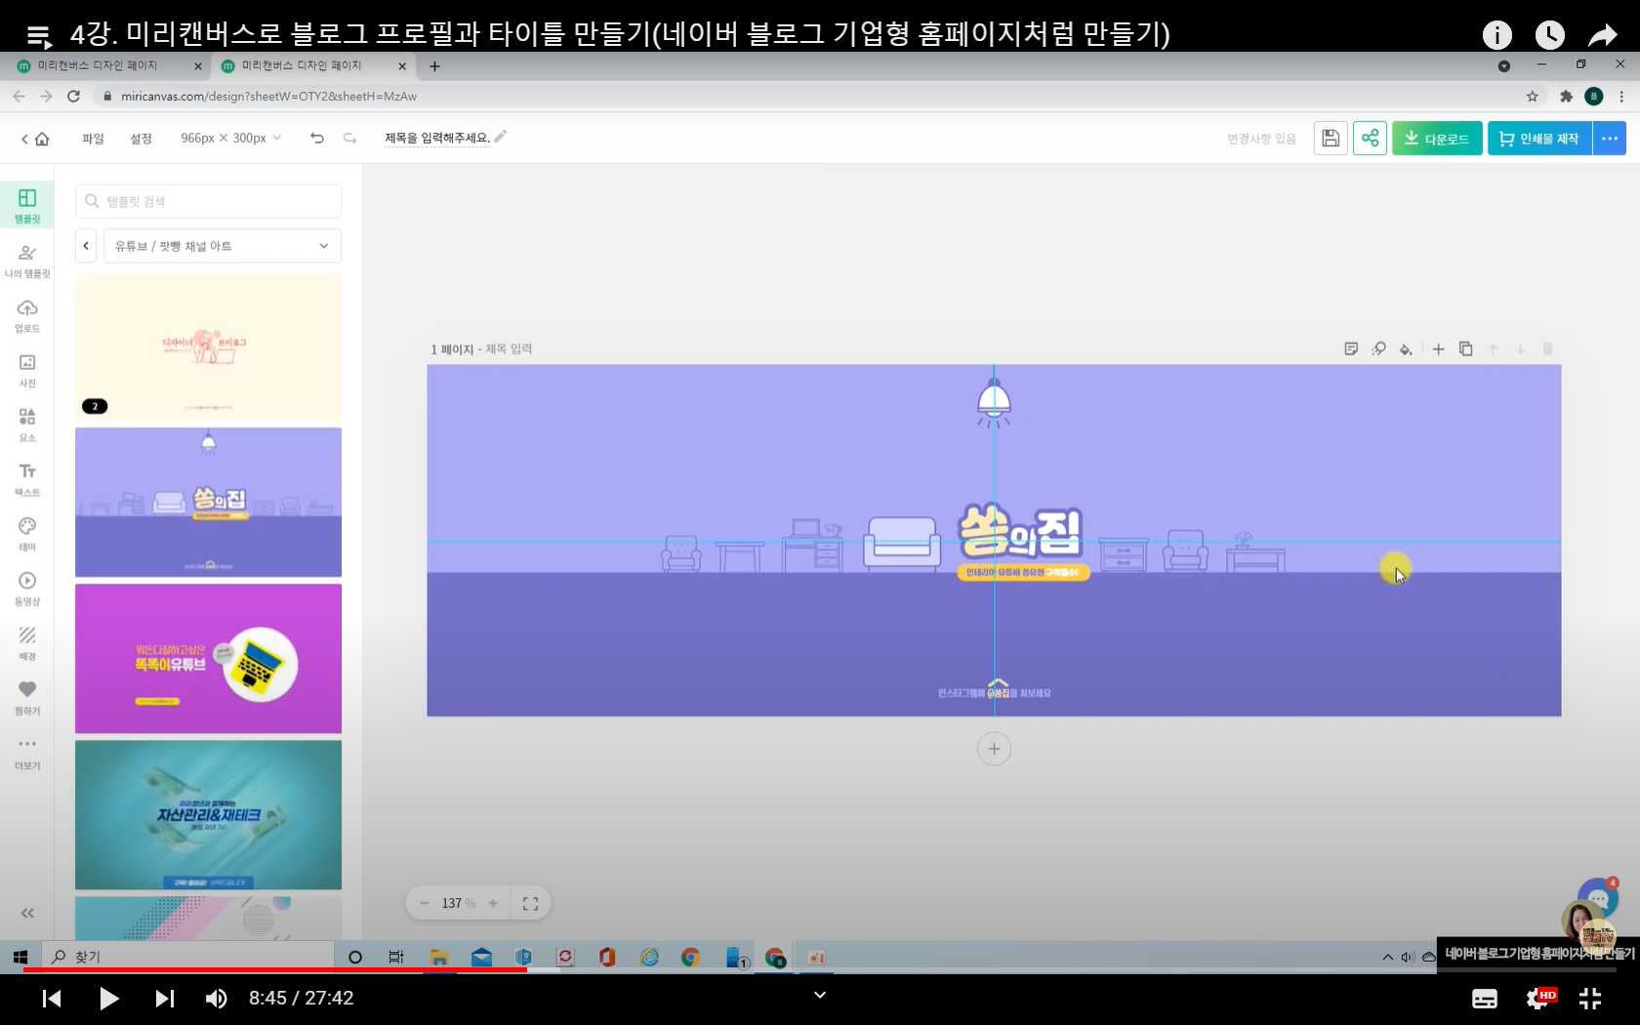
Task: Open the 텍스트 text panel
Action: tap(27, 479)
